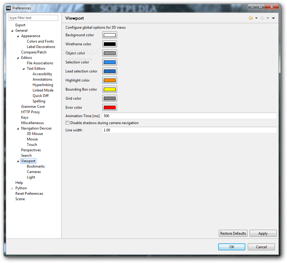Collapse the Text Editors tree node

click(24, 69)
